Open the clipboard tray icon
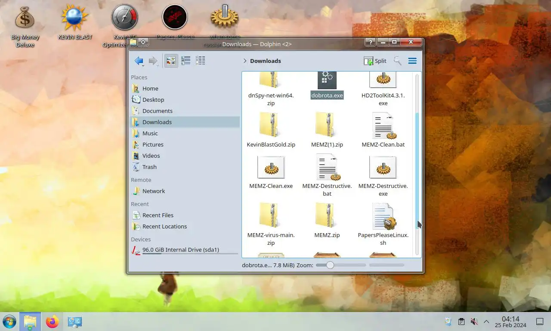Image resolution: width=551 pixels, height=331 pixels. (x=461, y=322)
